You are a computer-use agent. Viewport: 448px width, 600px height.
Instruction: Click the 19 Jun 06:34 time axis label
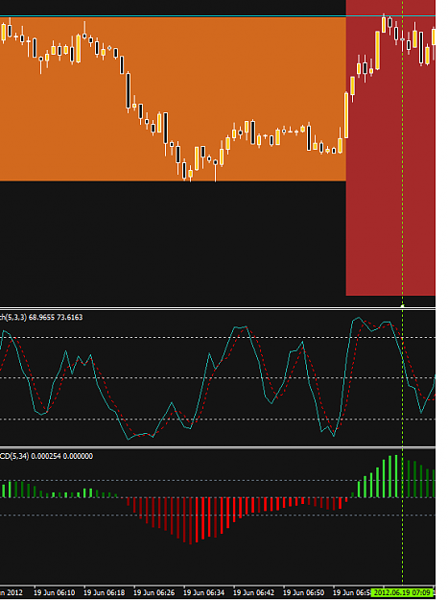(203, 592)
